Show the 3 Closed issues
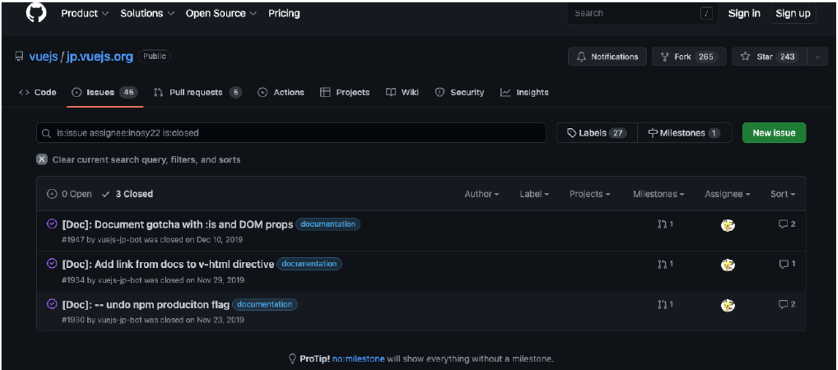Screen dimensions: 838x370 pos(127,194)
